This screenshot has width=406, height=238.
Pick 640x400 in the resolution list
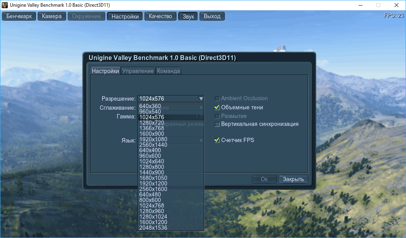(x=171, y=150)
